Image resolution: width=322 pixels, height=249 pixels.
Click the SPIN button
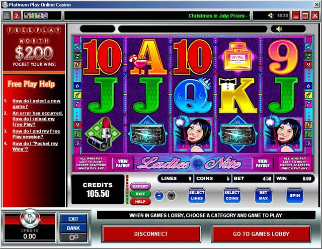coord(295,195)
